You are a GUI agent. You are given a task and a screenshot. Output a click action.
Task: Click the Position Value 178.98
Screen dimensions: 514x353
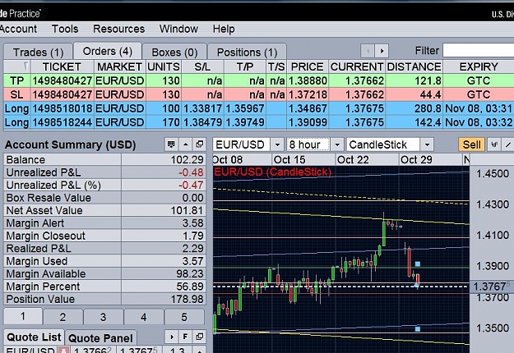pyautogui.click(x=187, y=299)
